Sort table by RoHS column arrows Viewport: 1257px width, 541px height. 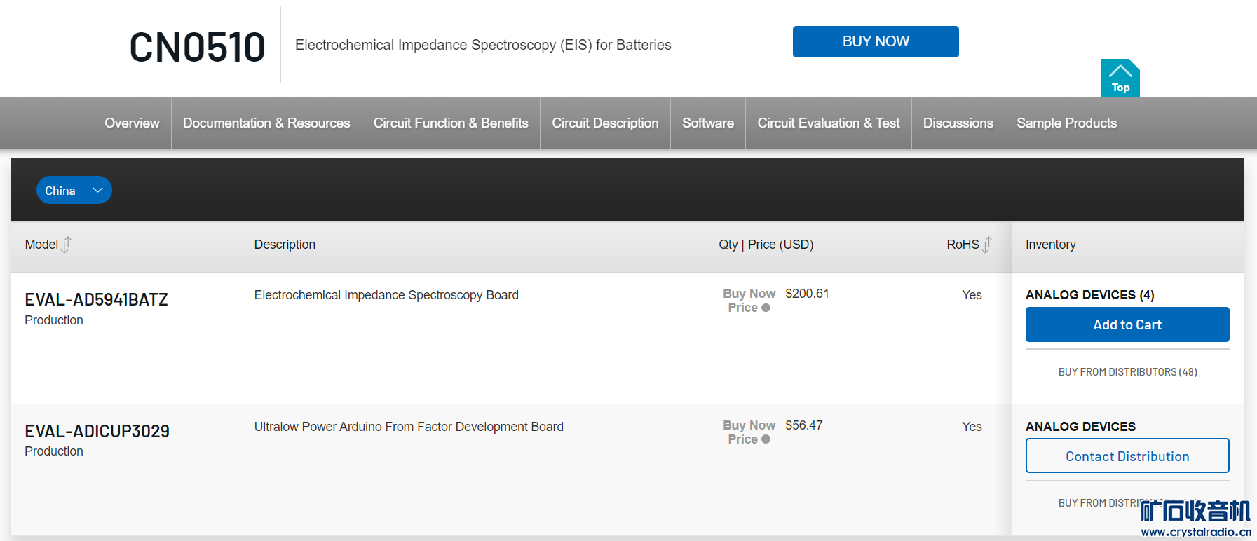click(x=987, y=245)
